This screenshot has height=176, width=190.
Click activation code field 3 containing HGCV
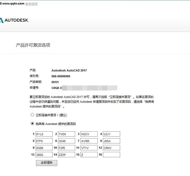(x=89, y=134)
